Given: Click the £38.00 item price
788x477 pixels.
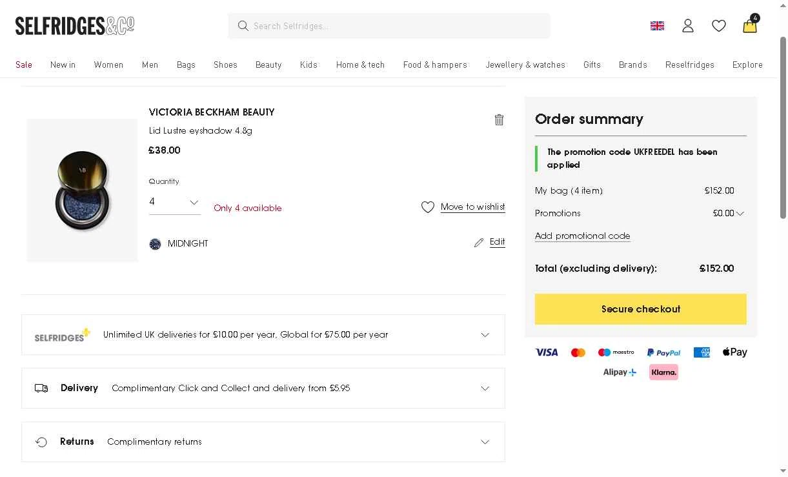Looking at the screenshot, I should pyautogui.click(x=165, y=150).
